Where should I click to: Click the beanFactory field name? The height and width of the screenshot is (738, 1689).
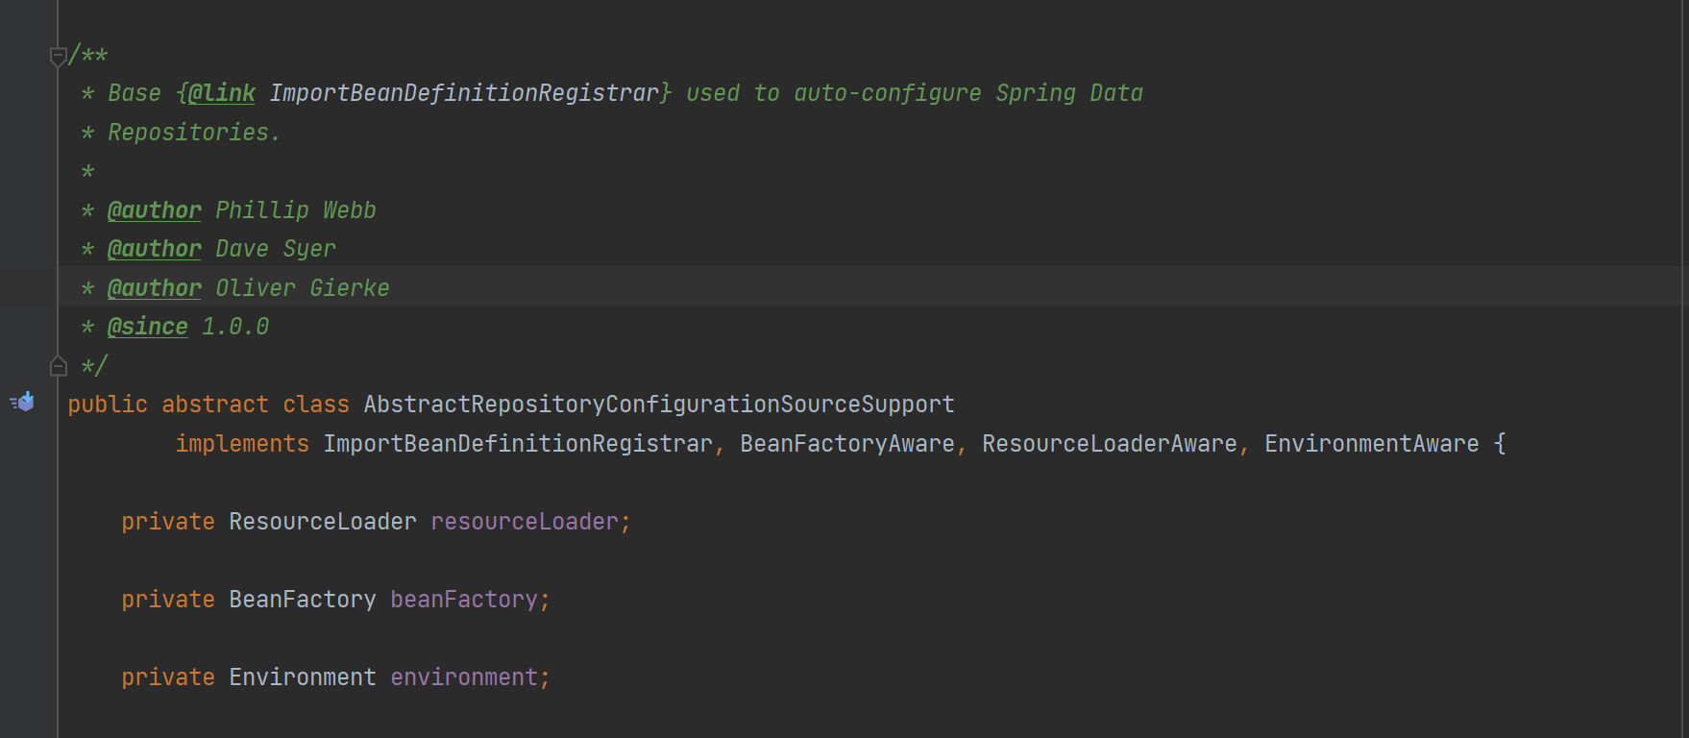pyautogui.click(x=464, y=600)
